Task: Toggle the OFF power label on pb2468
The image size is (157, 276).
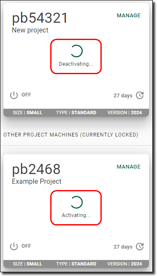Action: (x=26, y=246)
